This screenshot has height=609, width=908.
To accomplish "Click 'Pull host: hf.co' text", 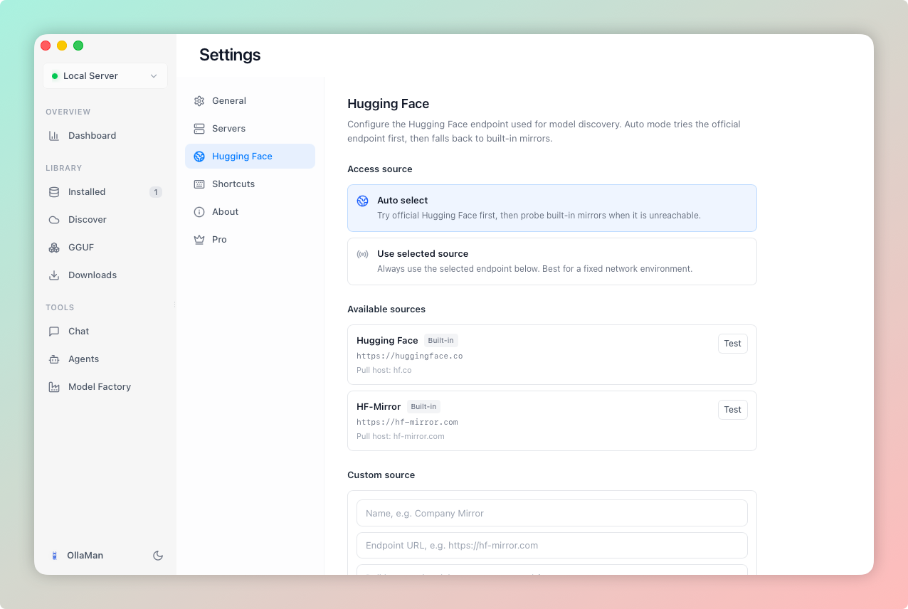I will pyautogui.click(x=384, y=370).
